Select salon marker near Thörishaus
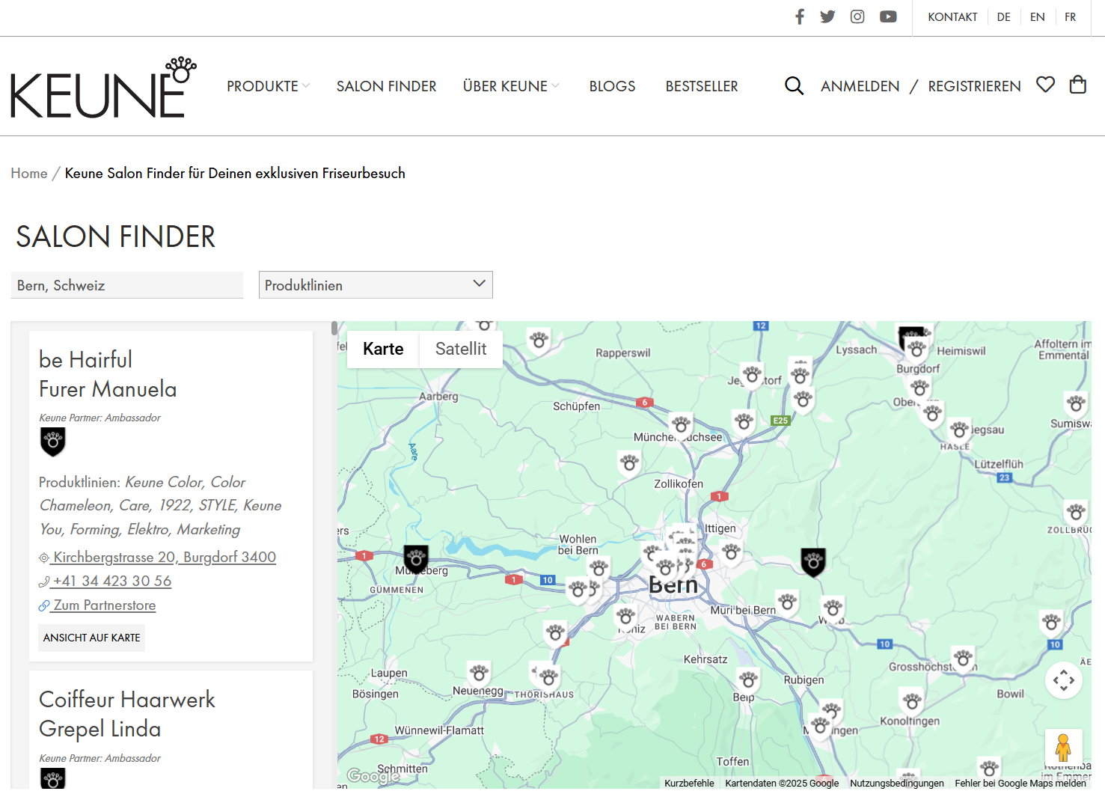 [x=548, y=679]
